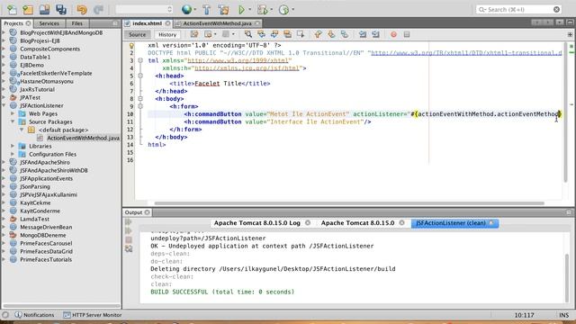Collapse the Source Packages folder
The image size is (576, 324).
point(13,121)
